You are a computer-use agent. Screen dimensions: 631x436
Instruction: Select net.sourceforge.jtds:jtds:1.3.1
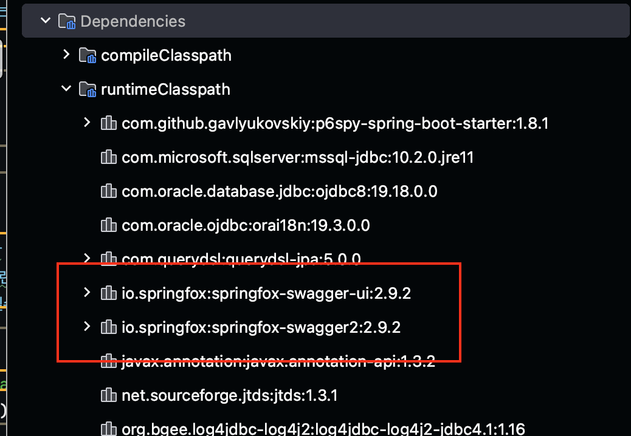point(229,395)
